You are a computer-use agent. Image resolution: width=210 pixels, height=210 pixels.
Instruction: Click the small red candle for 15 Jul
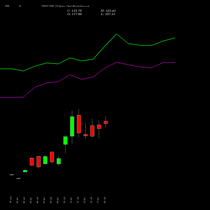tap(86, 135)
